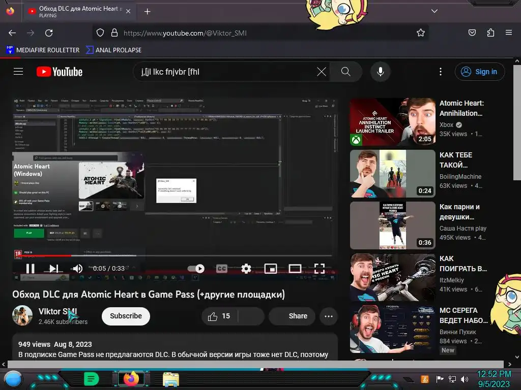
Task: Sign in to YouTube
Action: click(479, 72)
